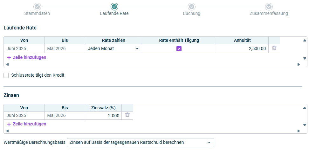Delete the Laufende Rate row via trash icon
The height and width of the screenshot is (153, 309).
pos(274,48)
